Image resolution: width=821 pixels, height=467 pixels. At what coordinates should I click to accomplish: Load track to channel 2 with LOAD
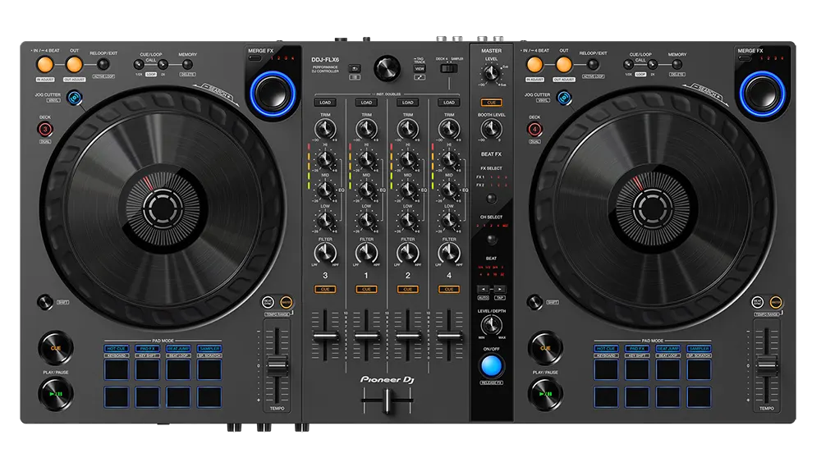pos(408,103)
